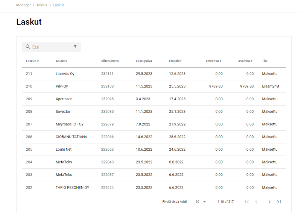Click due date 25.5.2023
Screen dimensions: 301x213
[177, 86]
